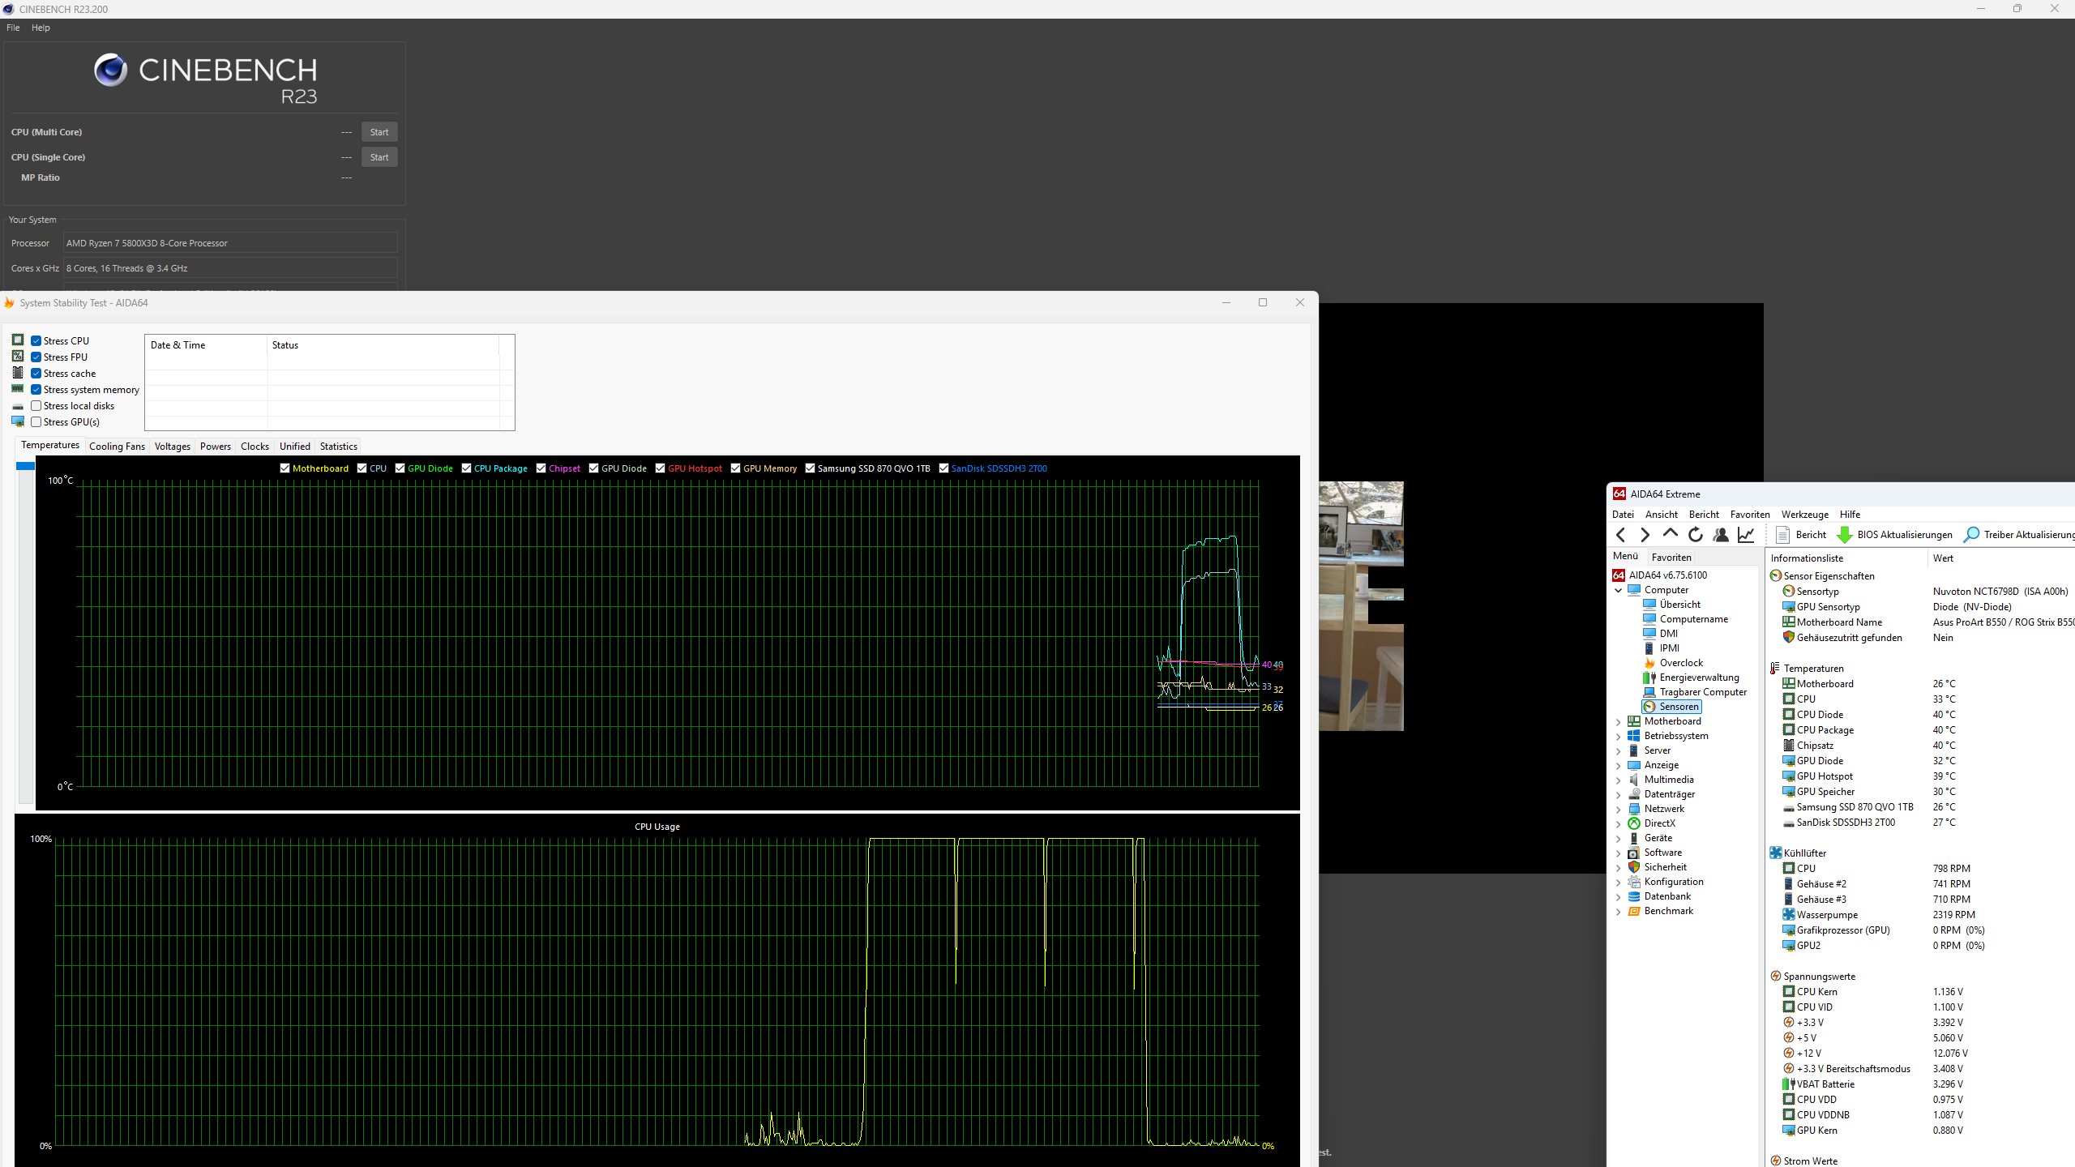The height and width of the screenshot is (1167, 2075).
Task: Open the Cinebench Help menu
Action: 41,28
